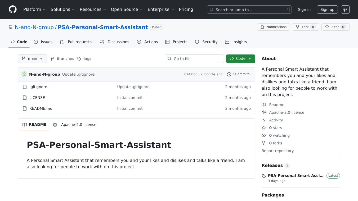Open the Pull requests tab

76,42
